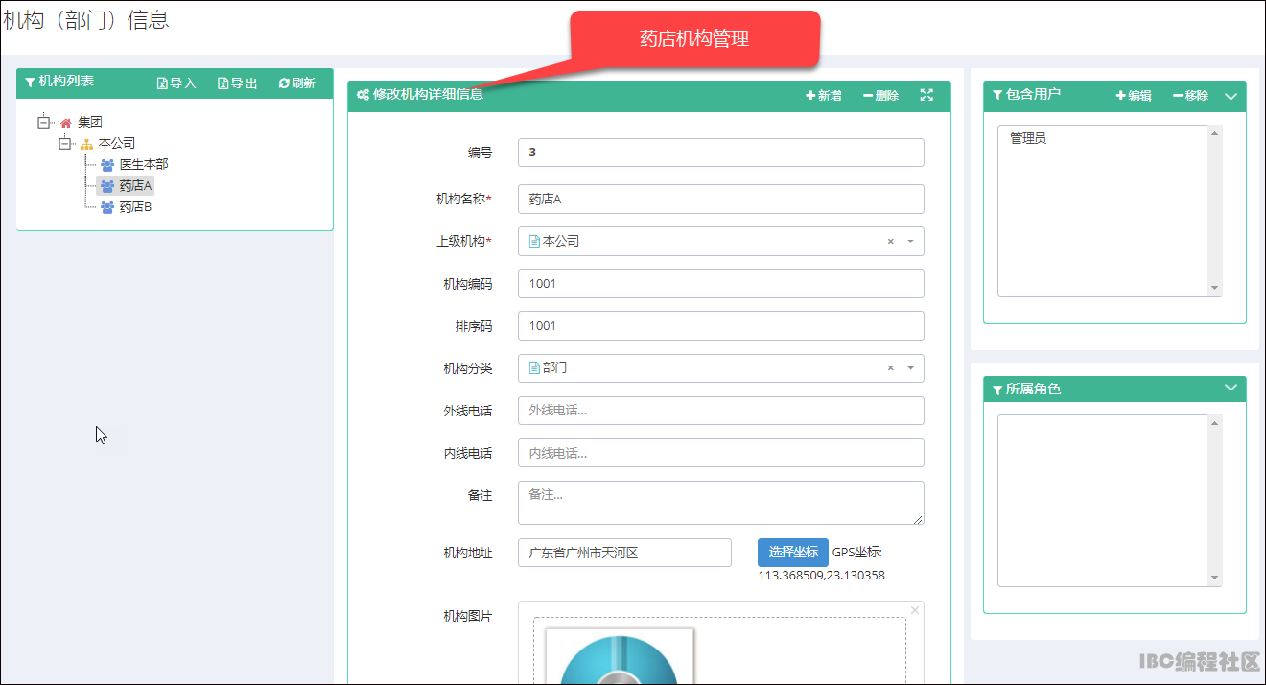Collapse the 包含用户 panel chevron
The width and height of the screenshot is (1266, 685).
[1231, 96]
